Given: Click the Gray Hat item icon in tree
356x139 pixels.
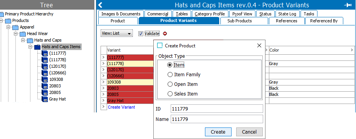Looking at the screenshot, I should [x=45, y=99].
